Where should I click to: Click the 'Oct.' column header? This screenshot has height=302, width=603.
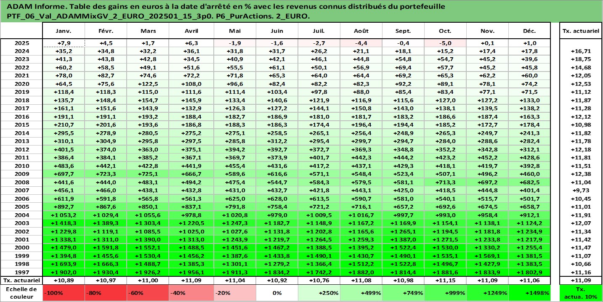coord(445,31)
